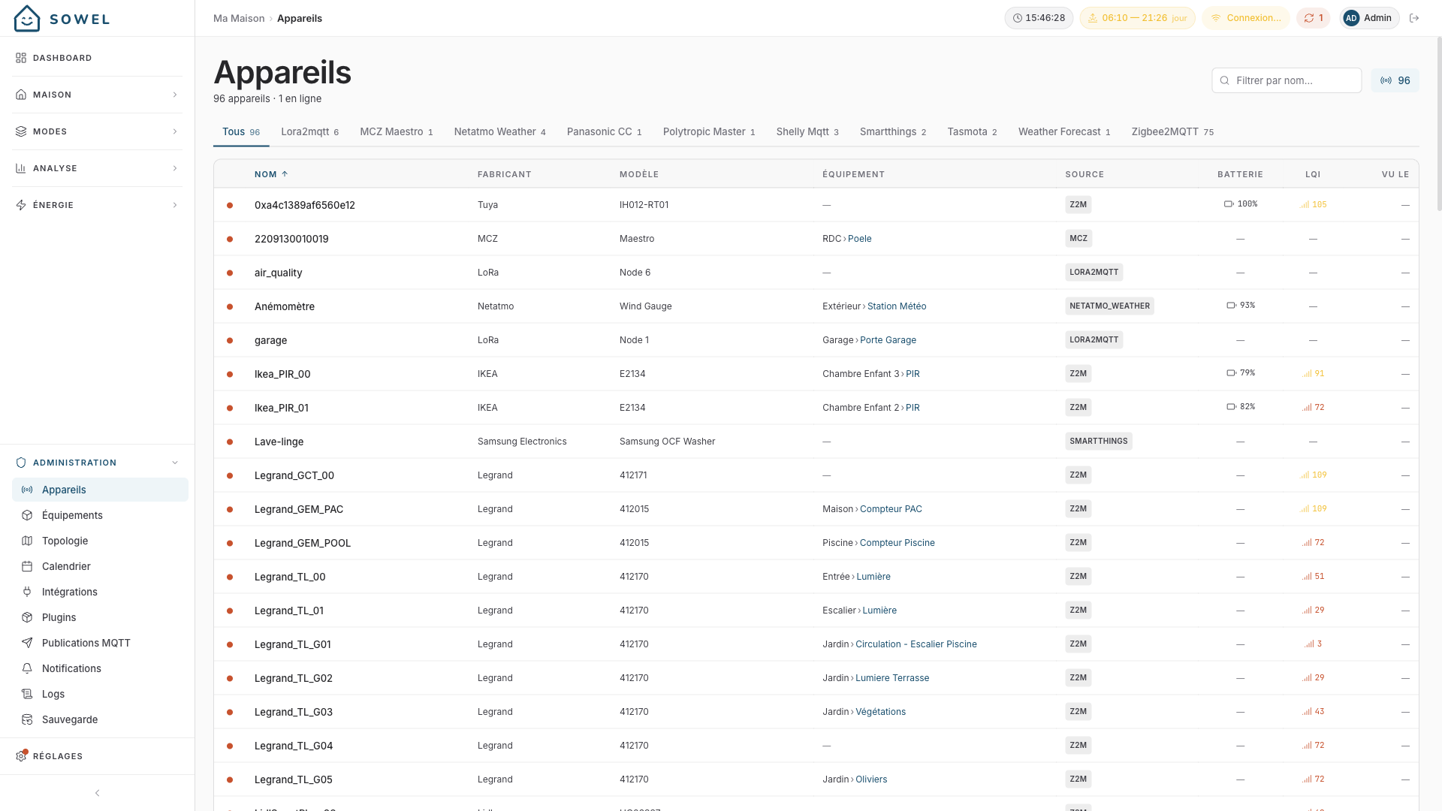The width and height of the screenshot is (1442, 811).
Task: Sort by the NOM column header
Action: click(x=271, y=174)
